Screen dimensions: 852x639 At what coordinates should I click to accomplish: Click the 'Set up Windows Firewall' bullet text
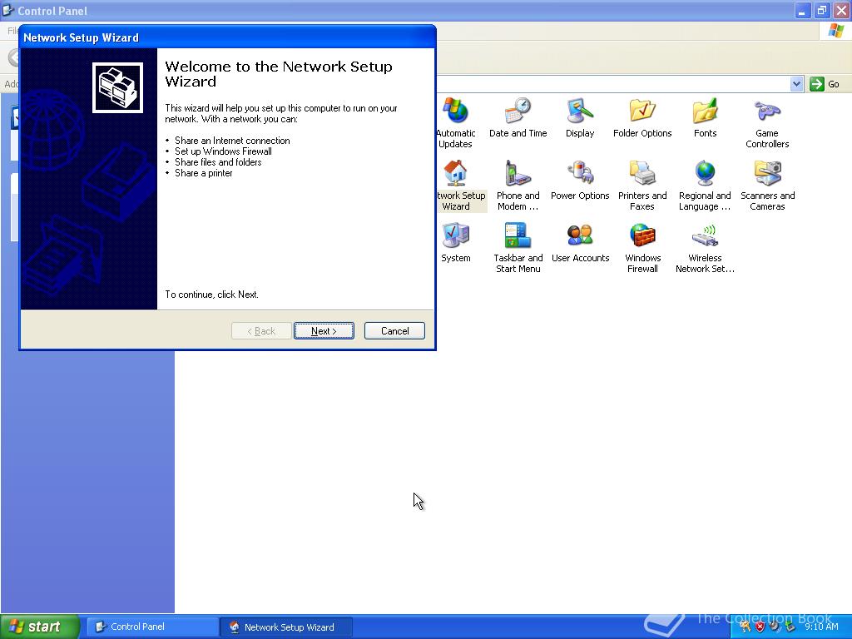(x=223, y=151)
